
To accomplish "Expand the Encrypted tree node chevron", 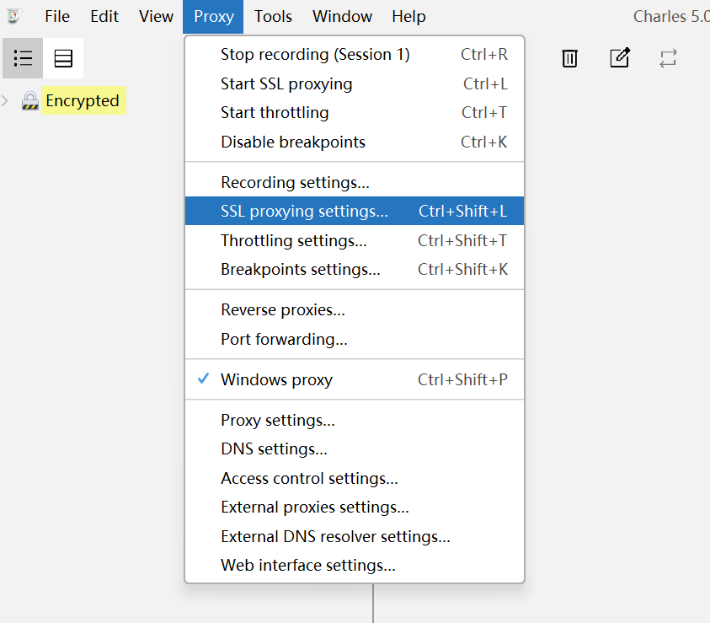I will (x=5, y=100).
